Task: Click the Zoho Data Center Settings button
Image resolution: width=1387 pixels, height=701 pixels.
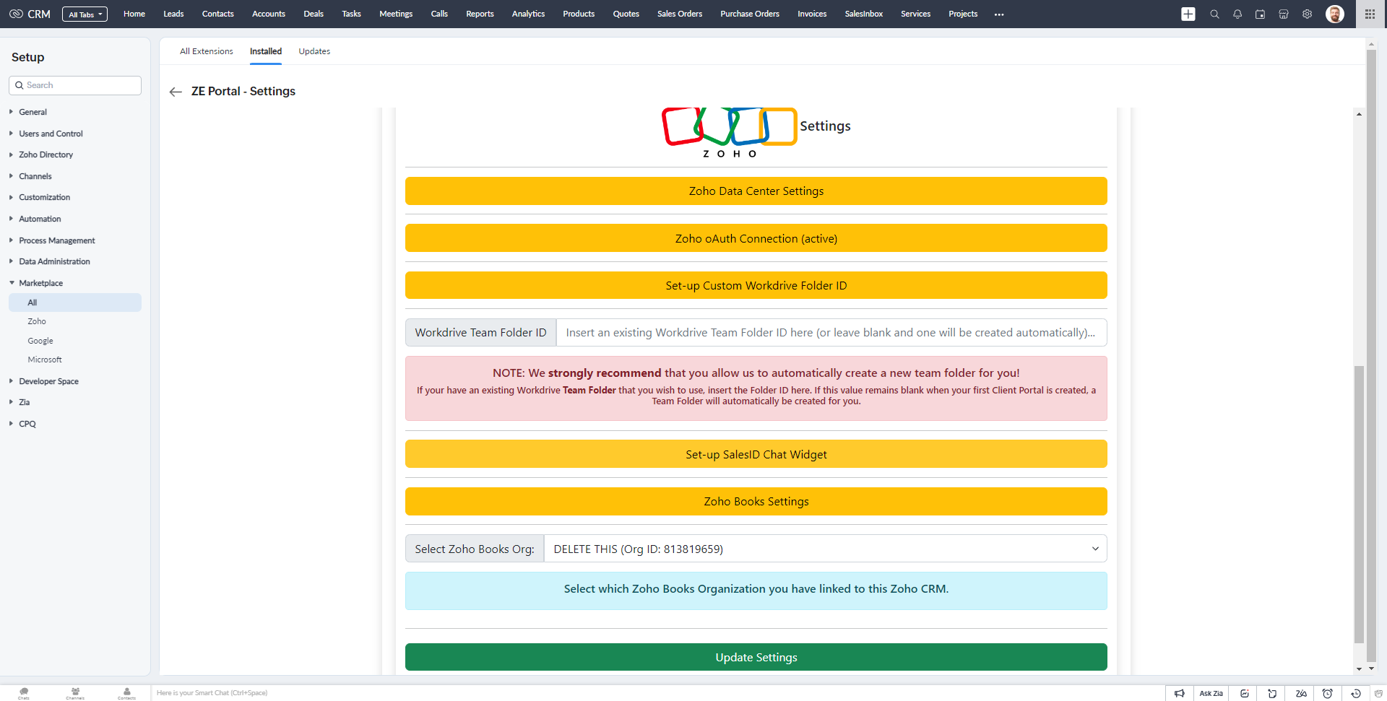Action: 756,191
